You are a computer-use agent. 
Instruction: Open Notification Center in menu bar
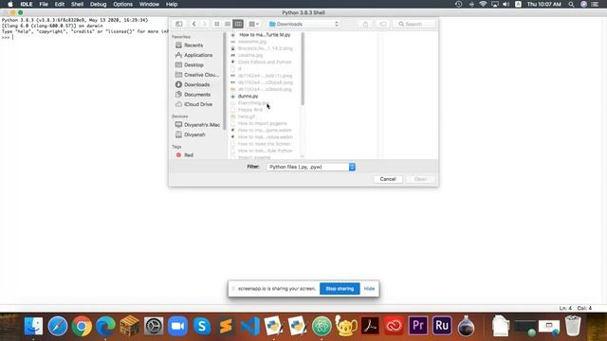coord(595,4)
